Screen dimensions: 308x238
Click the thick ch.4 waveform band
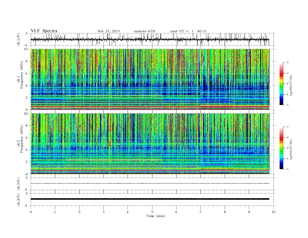pyautogui.click(x=150, y=199)
